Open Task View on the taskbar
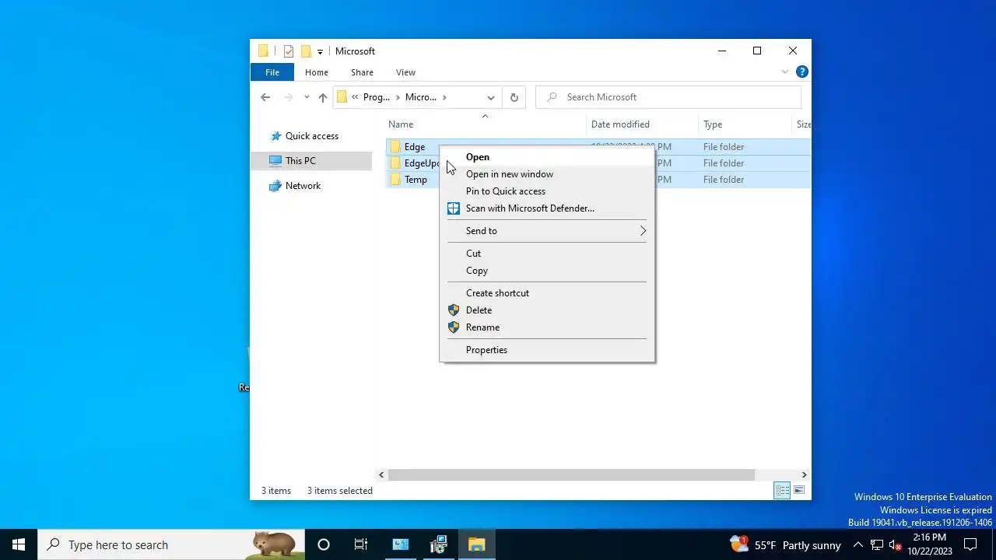Viewport: 996px width, 560px height. [361, 544]
